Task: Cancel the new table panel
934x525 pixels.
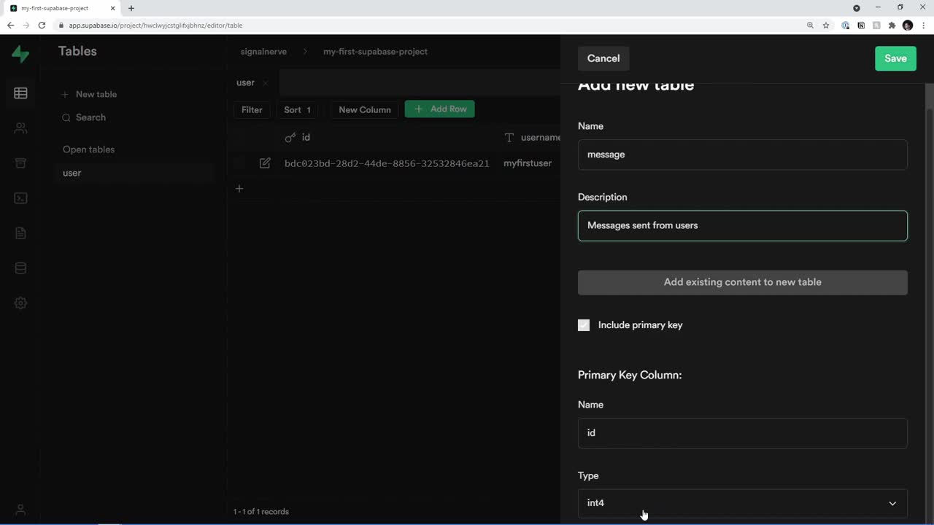Action: pos(603,58)
